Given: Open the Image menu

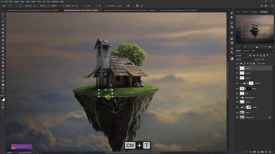Looking at the screenshot, I should (16, 2).
